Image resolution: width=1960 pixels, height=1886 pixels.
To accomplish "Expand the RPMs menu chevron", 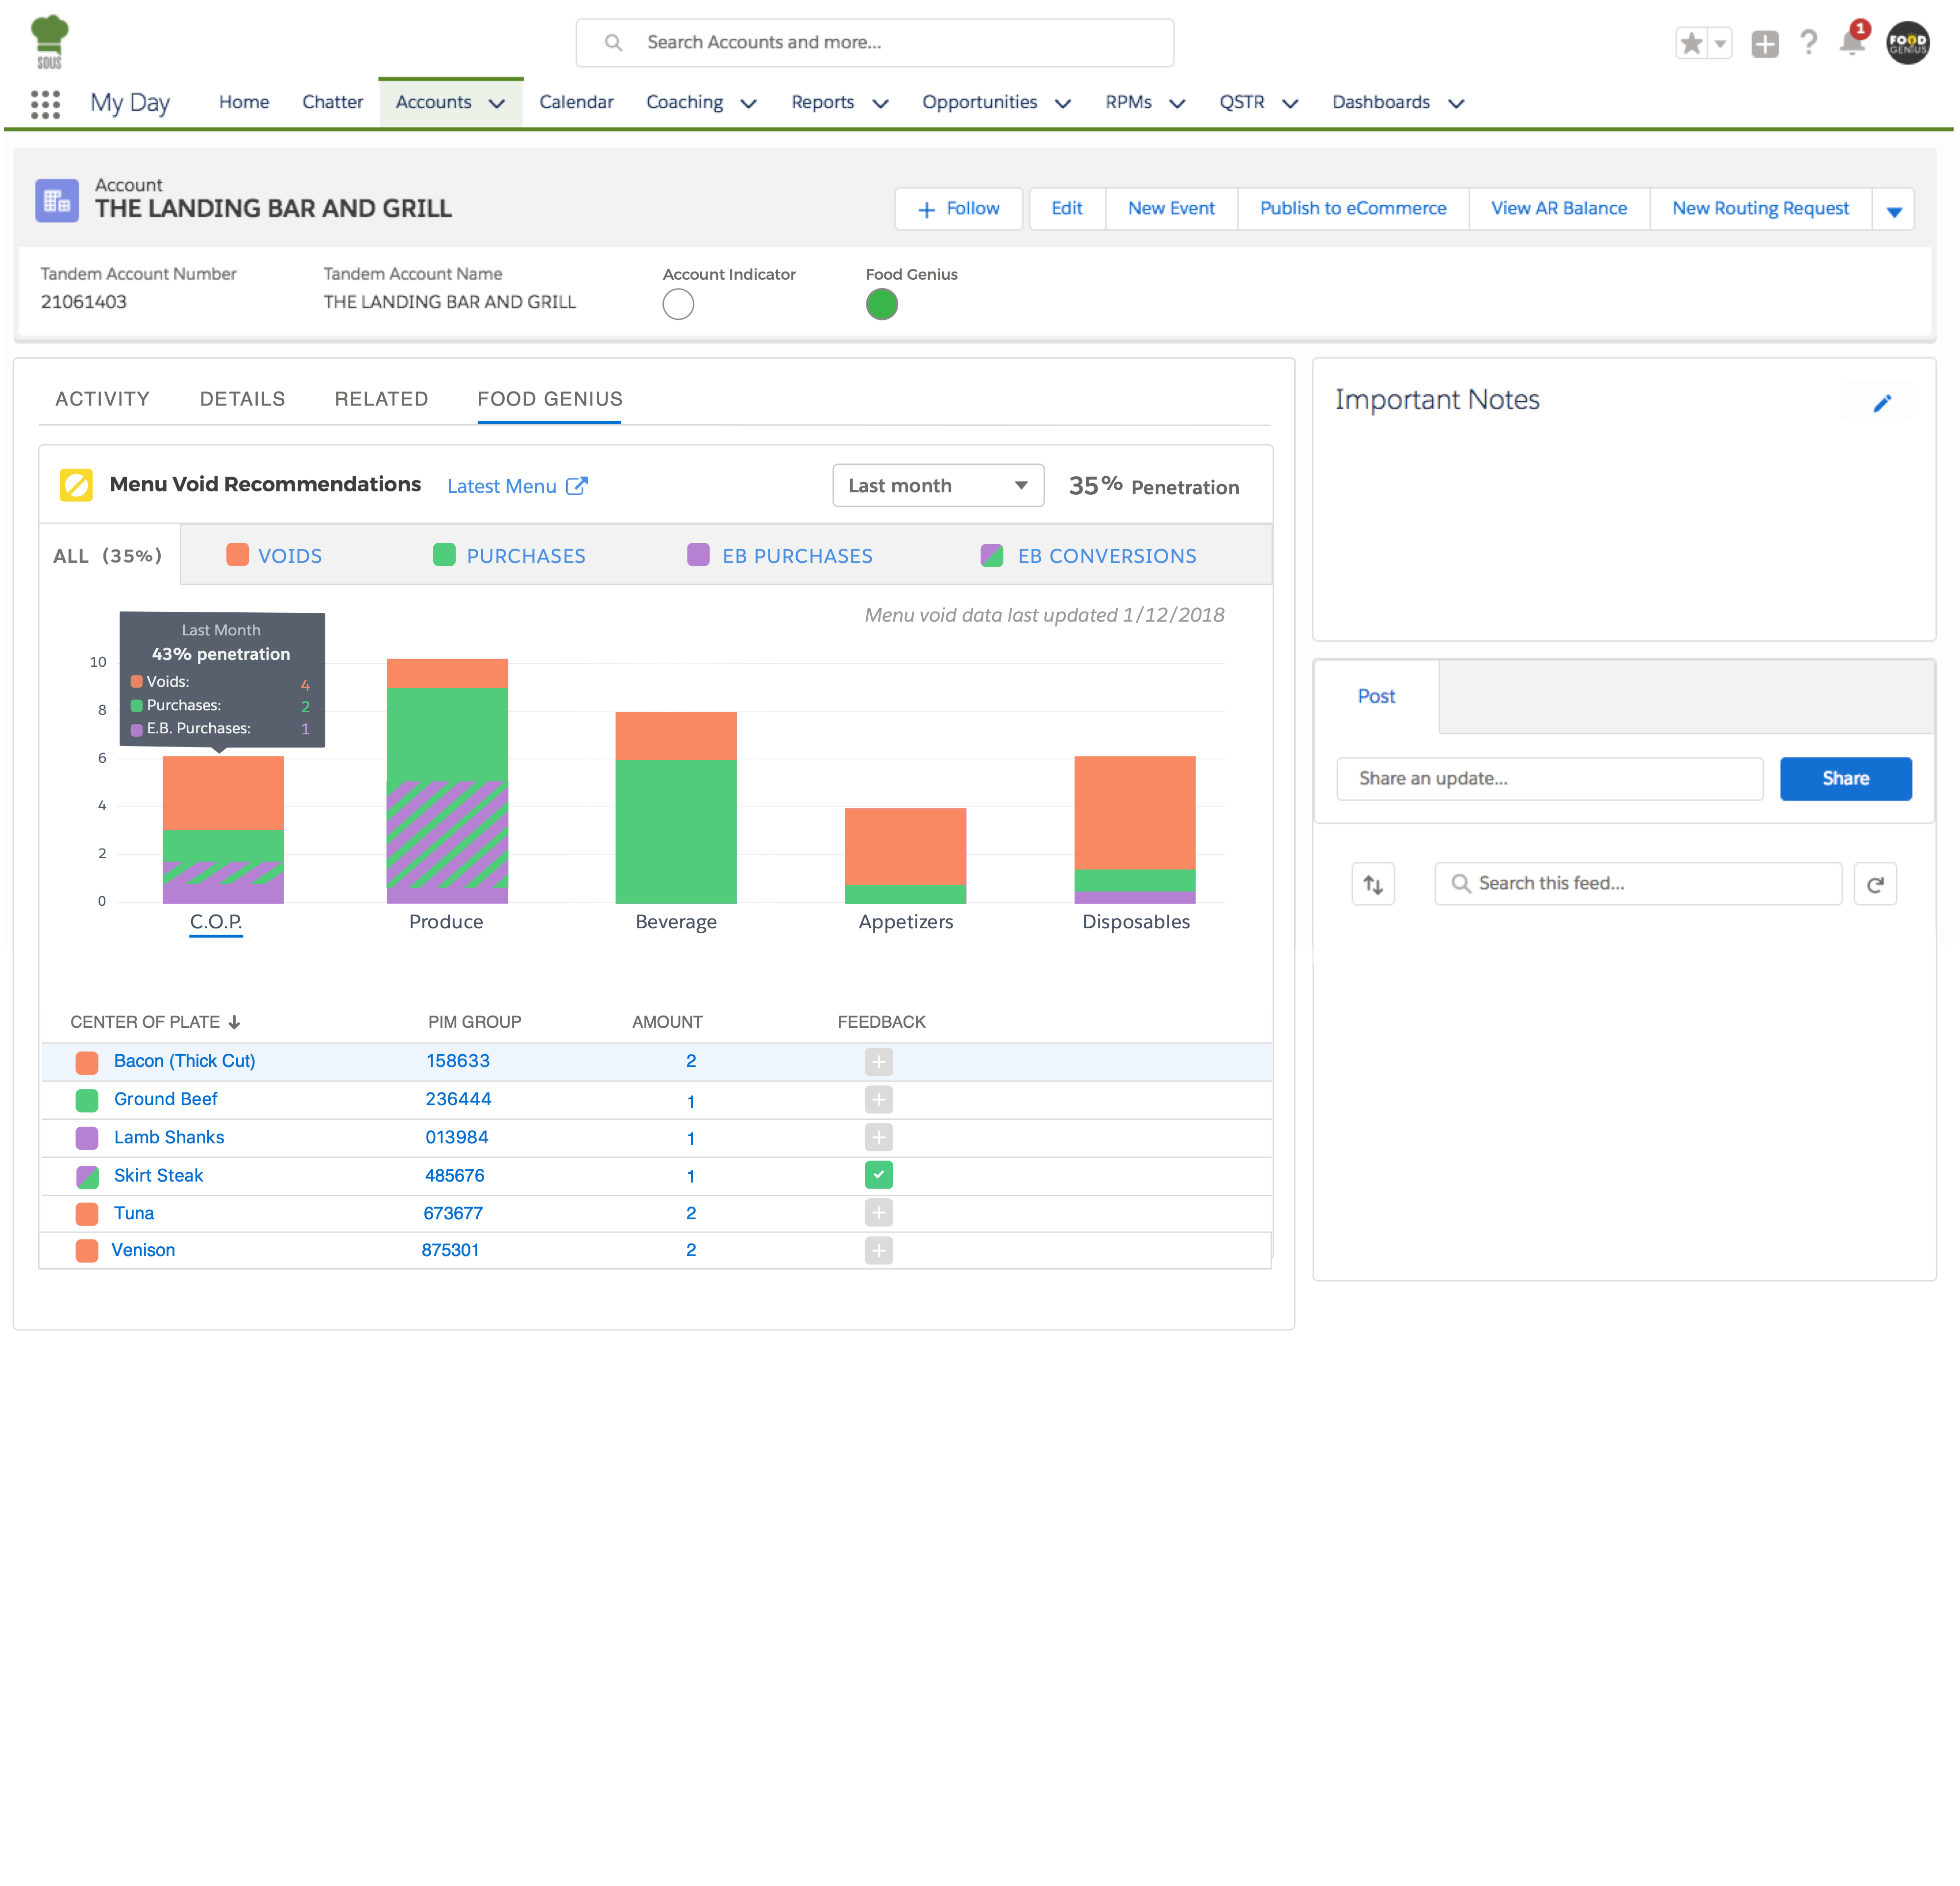I will 1177,104.
